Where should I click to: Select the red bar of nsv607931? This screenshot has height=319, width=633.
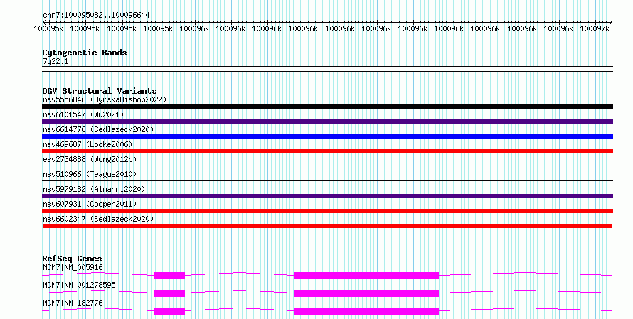[327, 211]
